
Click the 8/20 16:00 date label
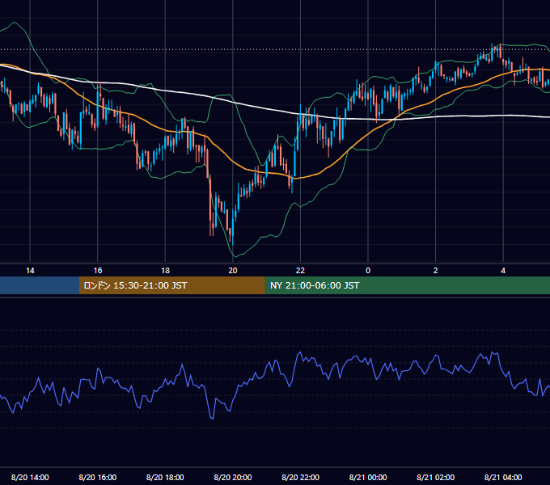pos(98,477)
